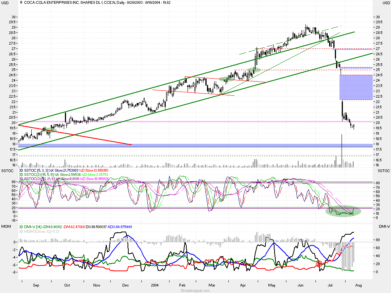
Task: Click the 60 value on right DMI-V axis
Action: pos(378,248)
